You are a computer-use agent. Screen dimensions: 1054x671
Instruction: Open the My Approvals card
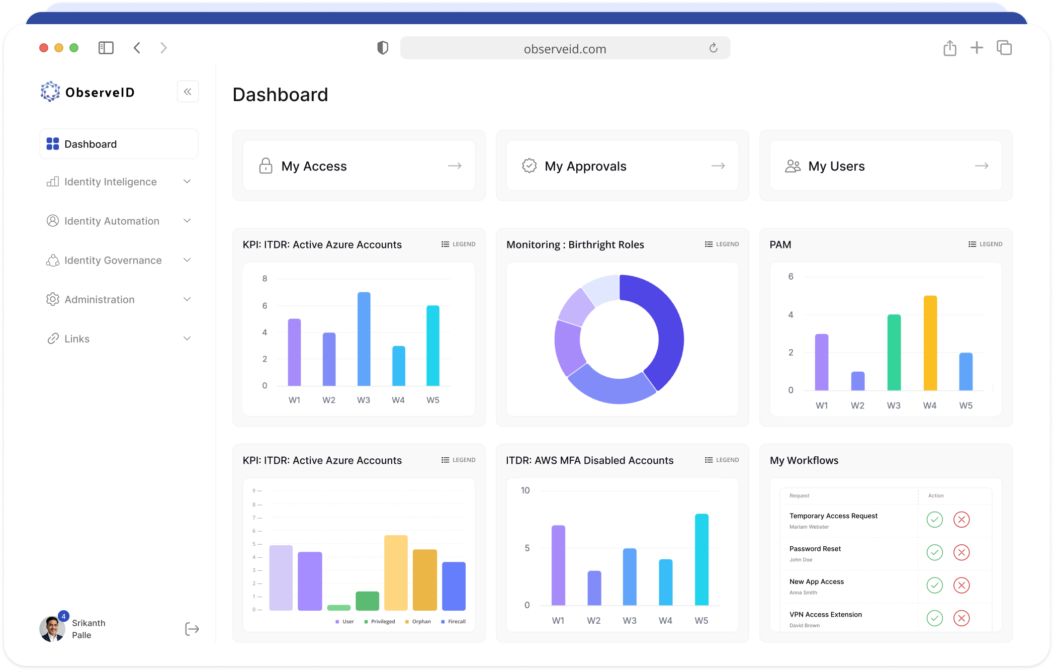click(x=622, y=165)
